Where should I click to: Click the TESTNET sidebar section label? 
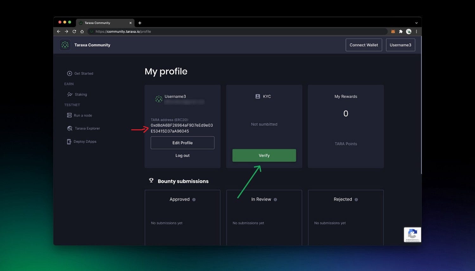coord(72,105)
